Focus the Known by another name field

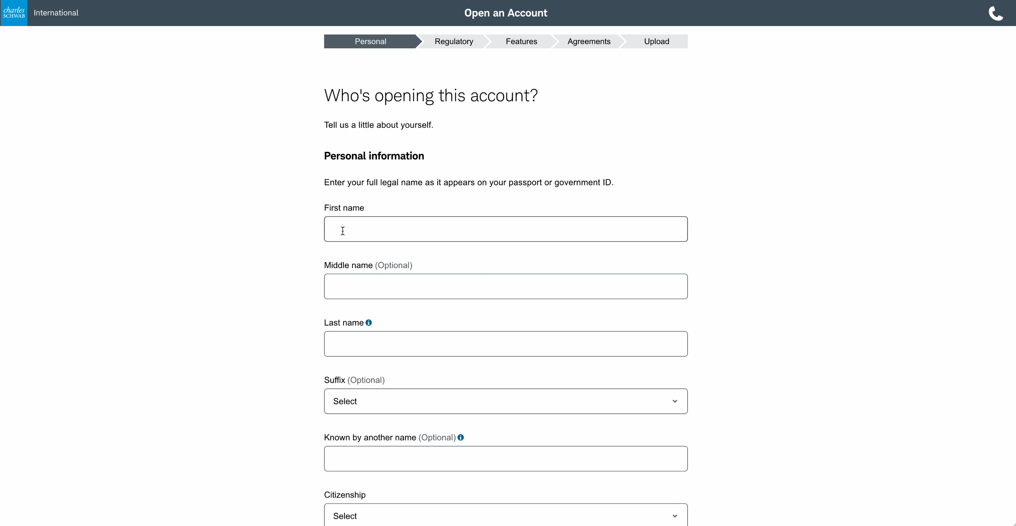point(506,459)
